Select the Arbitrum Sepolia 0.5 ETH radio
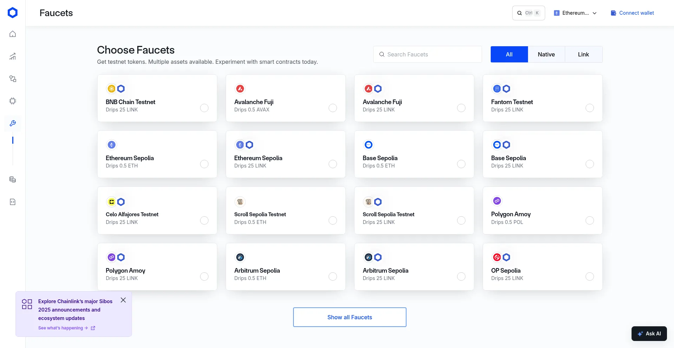This screenshot has width=674, height=348. coord(333,277)
